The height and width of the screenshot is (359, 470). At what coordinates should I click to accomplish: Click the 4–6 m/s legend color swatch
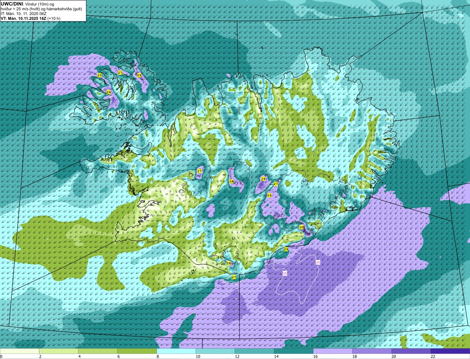pyautogui.click(x=98, y=351)
